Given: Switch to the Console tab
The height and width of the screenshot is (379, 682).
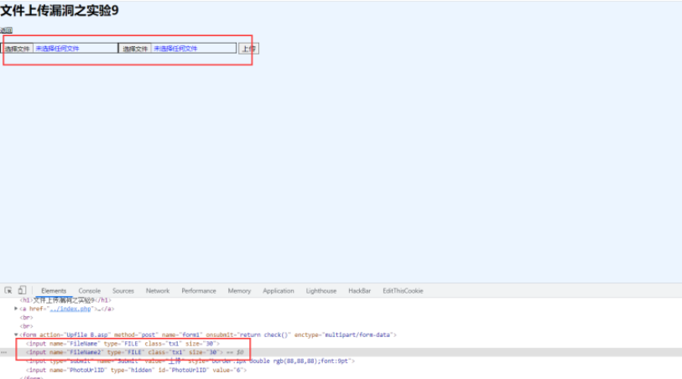Looking at the screenshot, I should pyautogui.click(x=89, y=291).
